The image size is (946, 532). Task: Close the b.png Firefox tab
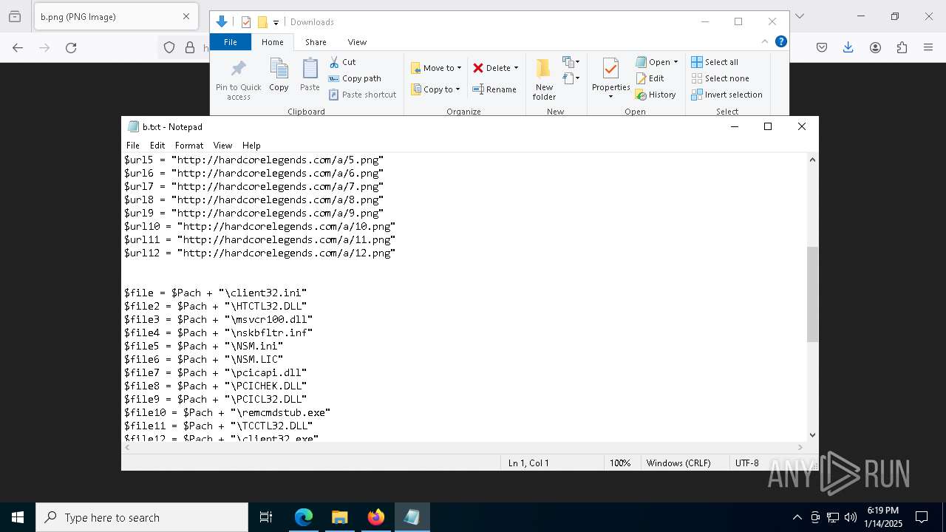[186, 16]
